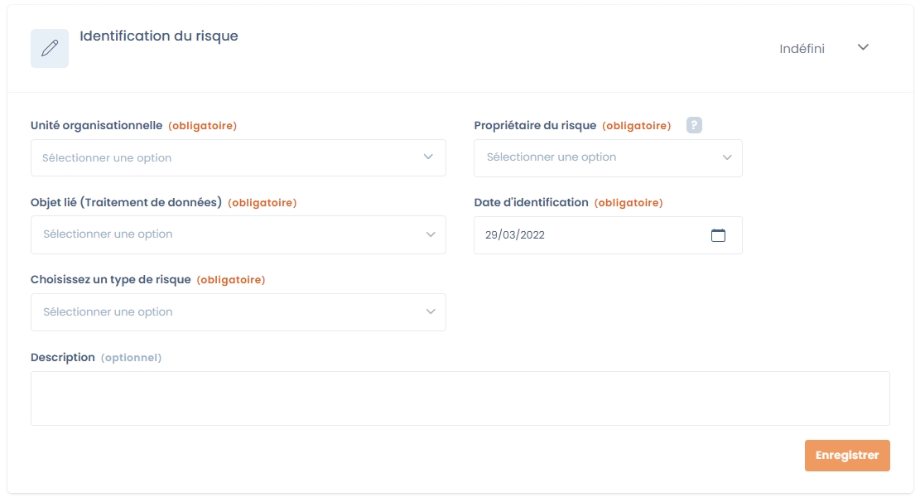Click the Indéfini status label
The image size is (920, 502).
pos(802,49)
